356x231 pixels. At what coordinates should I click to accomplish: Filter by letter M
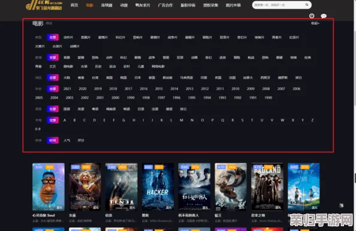[182, 120]
